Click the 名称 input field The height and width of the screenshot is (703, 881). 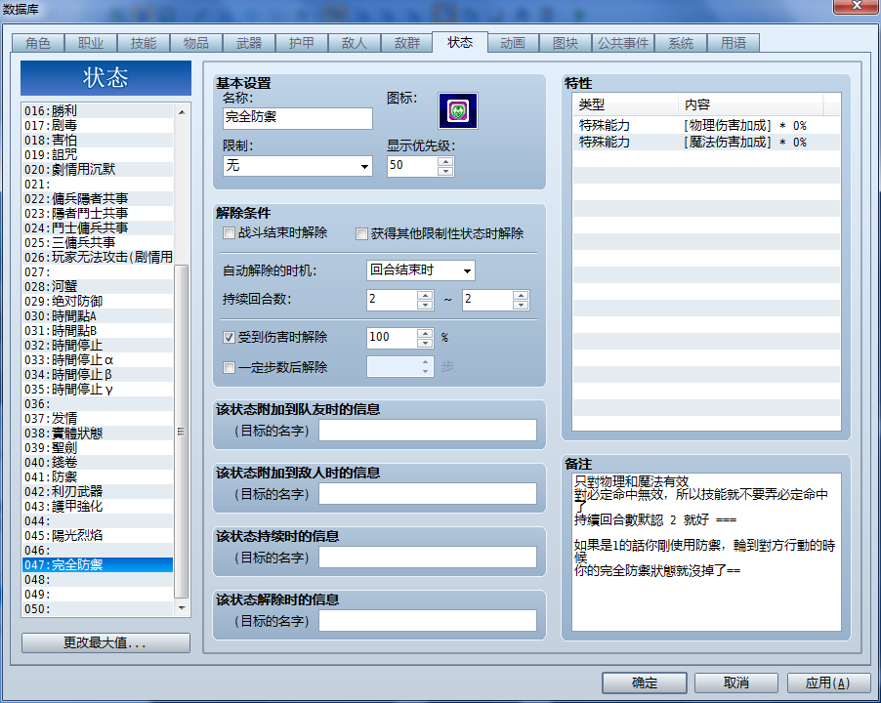(298, 118)
